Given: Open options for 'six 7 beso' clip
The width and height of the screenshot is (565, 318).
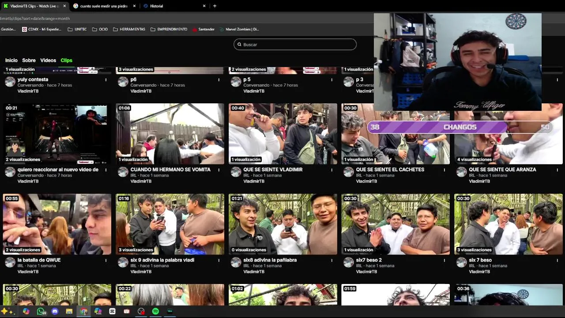Looking at the screenshot, I should (557, 261).
